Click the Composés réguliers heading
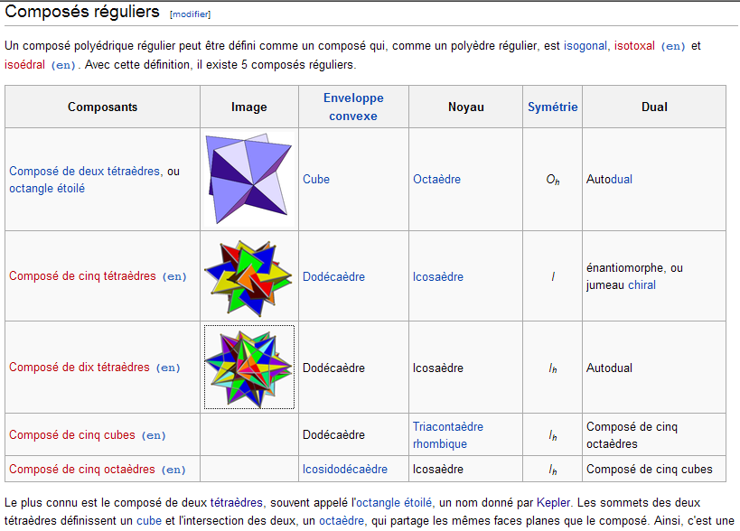 coord(82,12)
